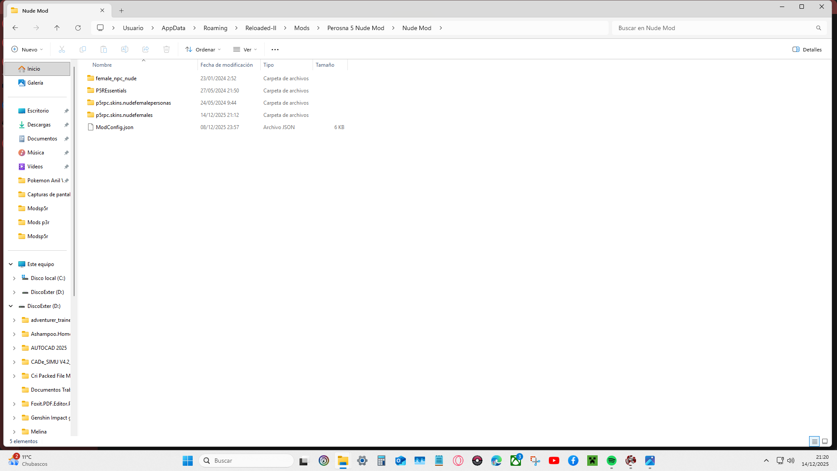The image size is (837, 471).
Task: Go up one folder level with up arrow
Action: click(57, 28)
